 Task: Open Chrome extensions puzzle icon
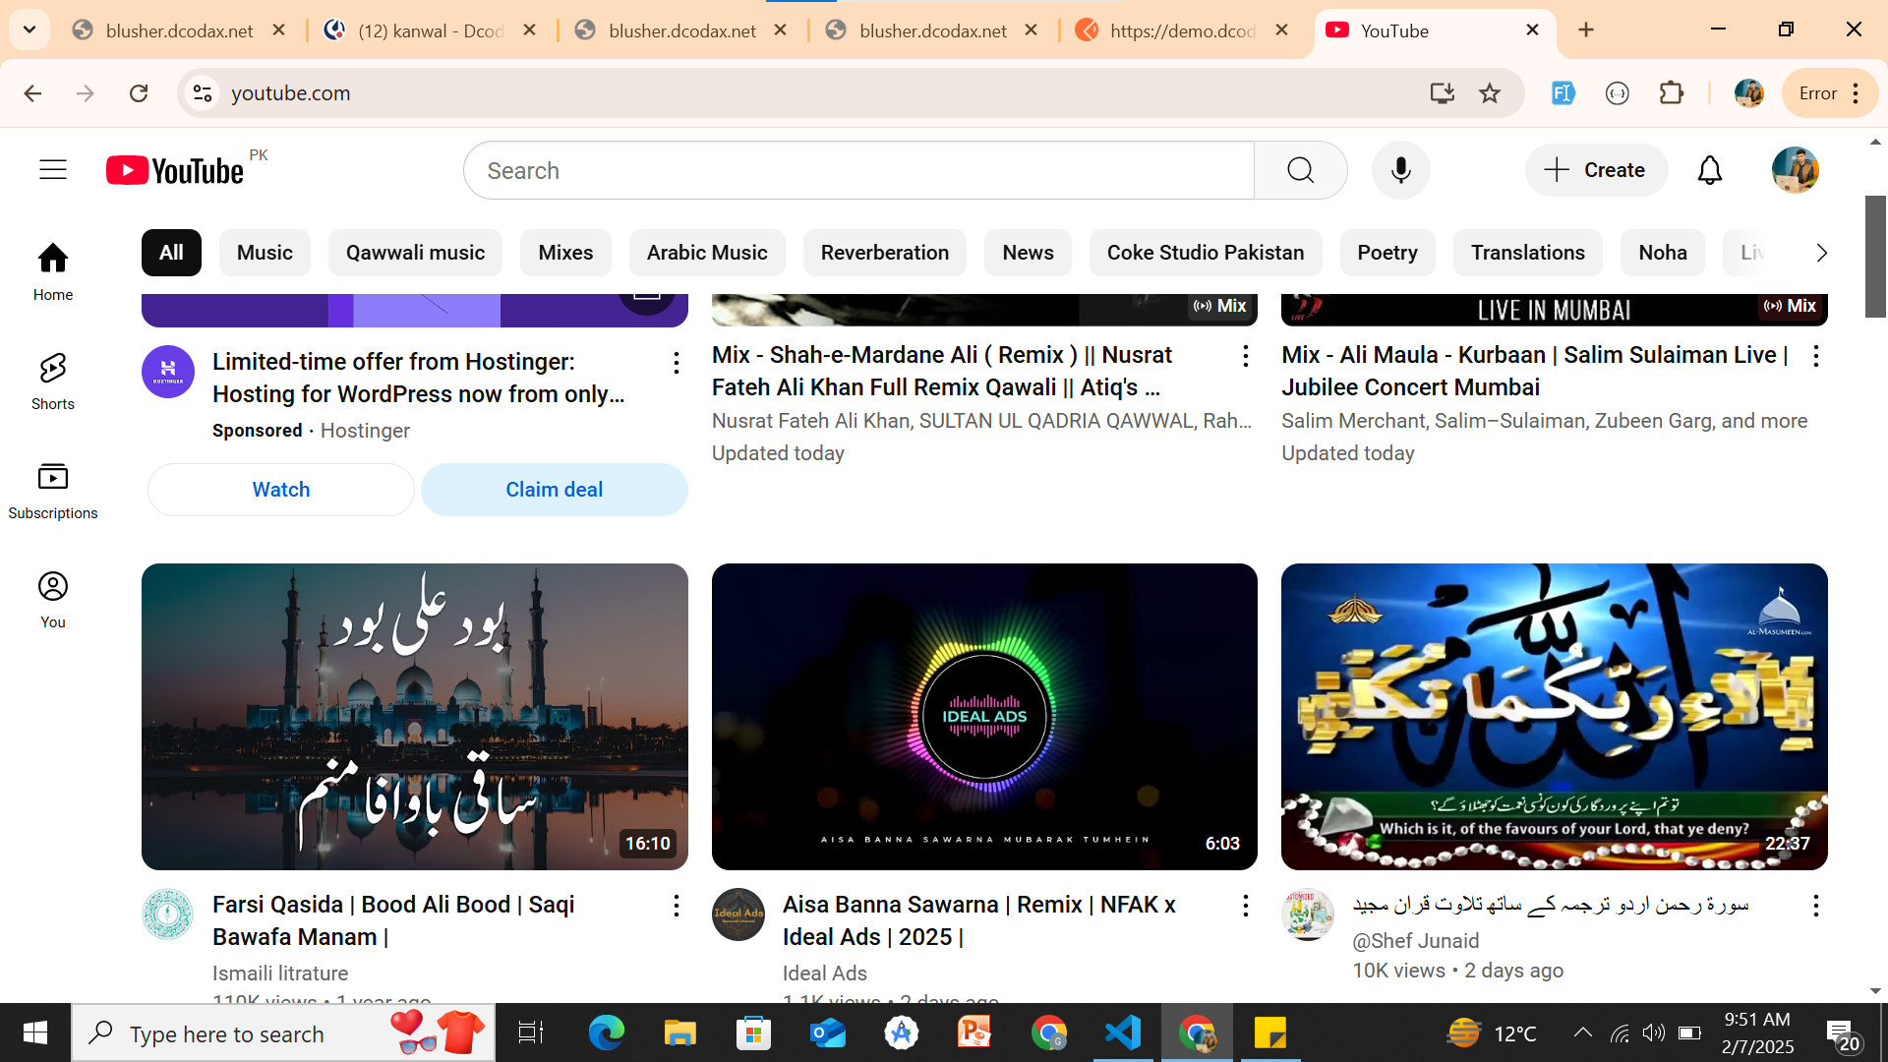[x=1672, y=93]
